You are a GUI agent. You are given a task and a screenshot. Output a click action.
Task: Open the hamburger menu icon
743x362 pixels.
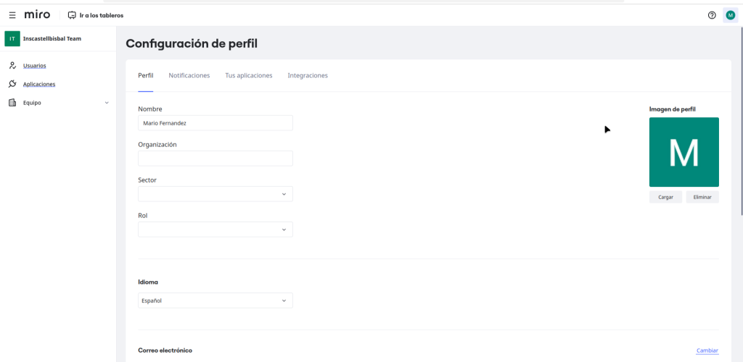tap(12, 14)
